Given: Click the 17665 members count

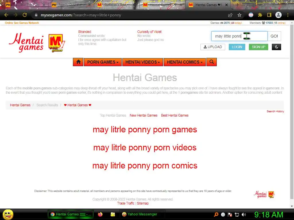Looking at the screenshot, I should tap(269, 23).
